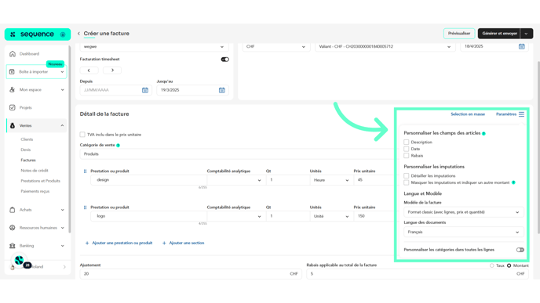This screenshot has height=303, width=540.
Task: Click Rabais applicable au total field
Action: [x=418, y=274]
